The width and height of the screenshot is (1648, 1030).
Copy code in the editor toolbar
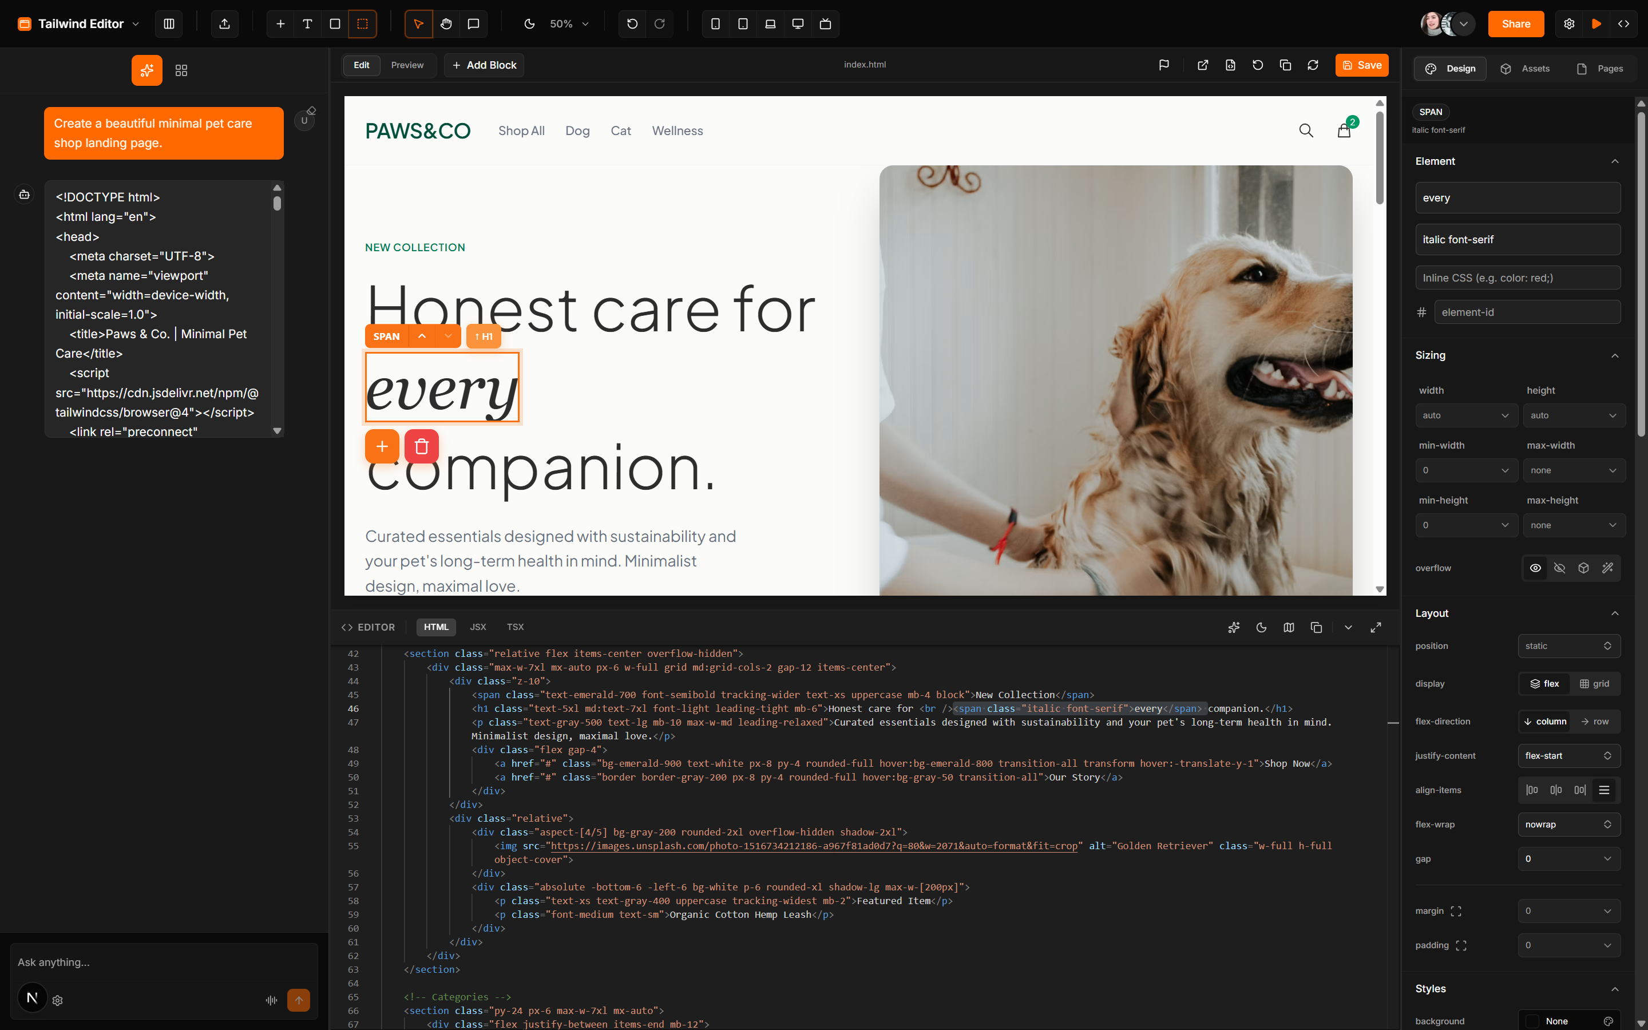(x=1316, y=627)
